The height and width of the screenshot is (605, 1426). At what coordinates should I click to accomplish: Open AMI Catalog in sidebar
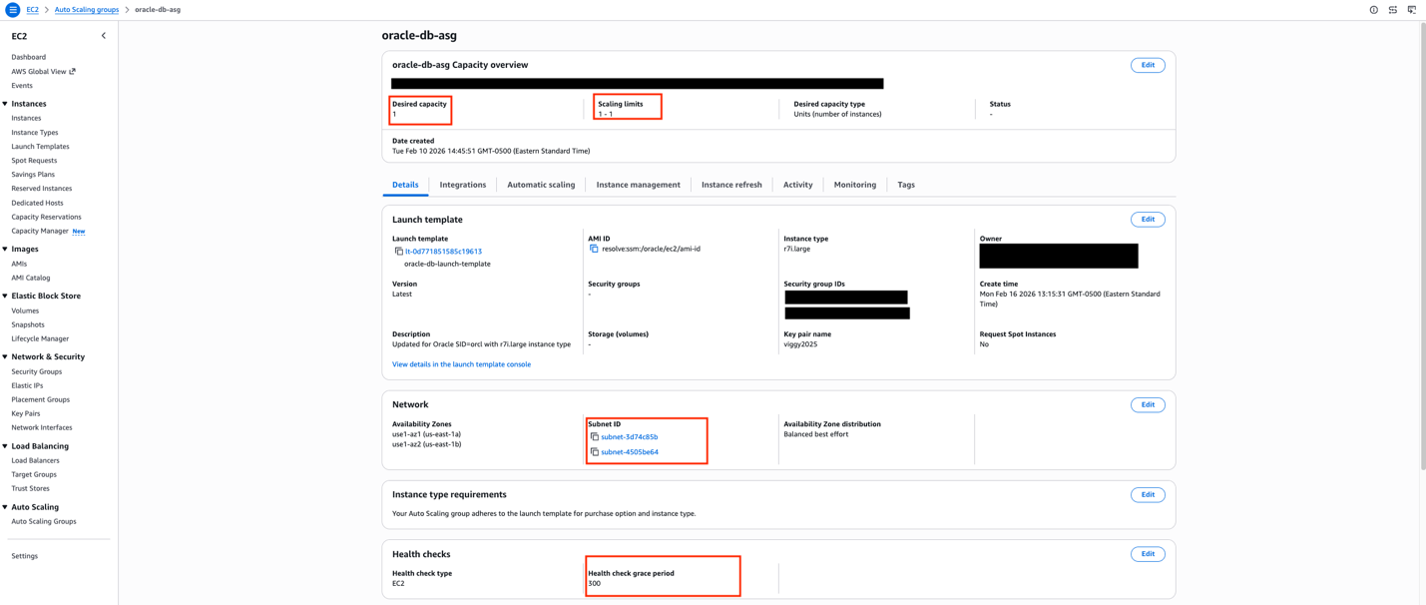click(31, 279)
